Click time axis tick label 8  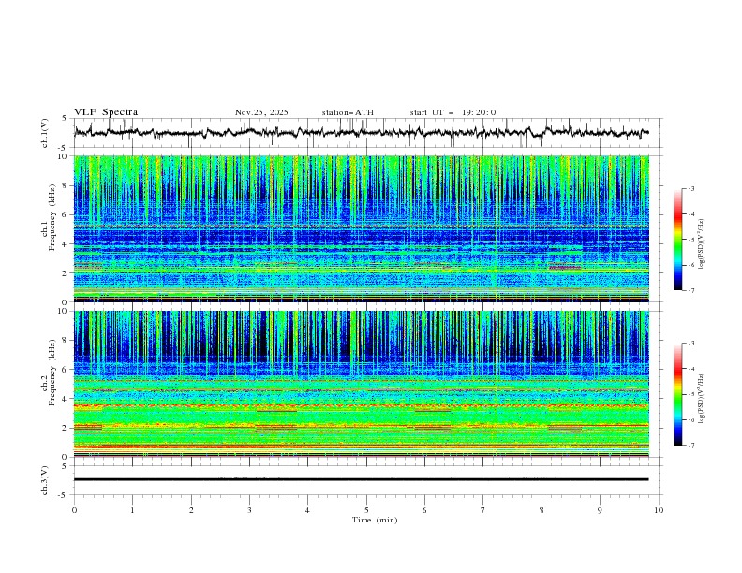click(542, 510)
